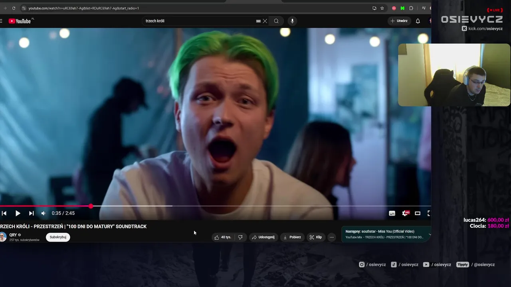Click the LIVE indicator badge
This screenshot has width=511, height=287.
coord(495,10)
